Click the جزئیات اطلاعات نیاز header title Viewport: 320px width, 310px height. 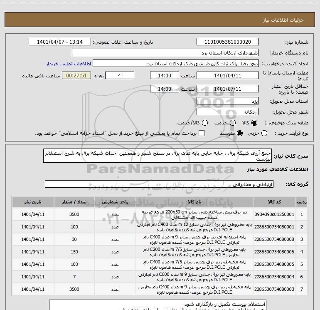(x=283, y=20)
